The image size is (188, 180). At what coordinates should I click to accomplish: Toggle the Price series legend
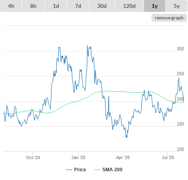click(x=80, y=170)
